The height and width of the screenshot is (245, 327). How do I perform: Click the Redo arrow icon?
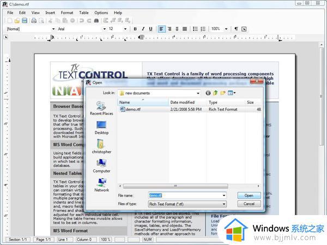click(x=89, y=21)
